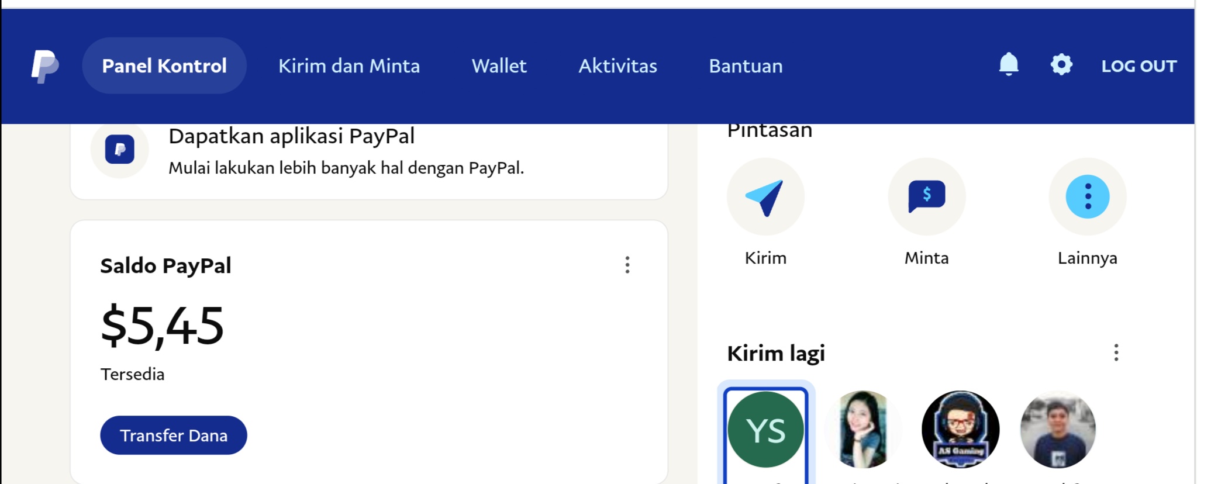The height and width of the screenshot is (484, 1211).
Task: Open Kirim lagi options menu
Action: click(x=1116, y=352)
